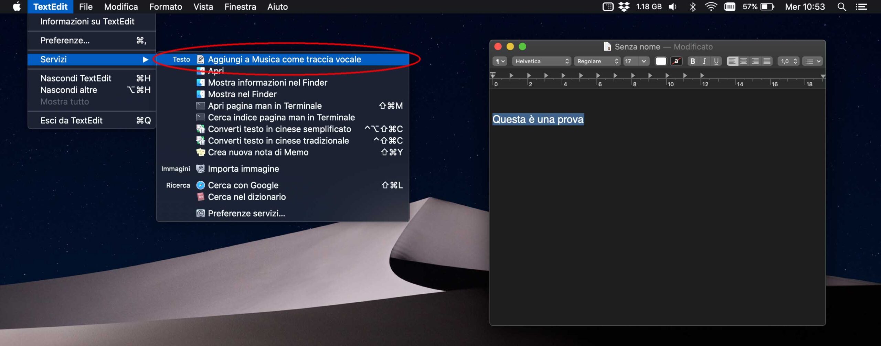Select Cerca indice pagina man in Terminale

tap(283, 118)
